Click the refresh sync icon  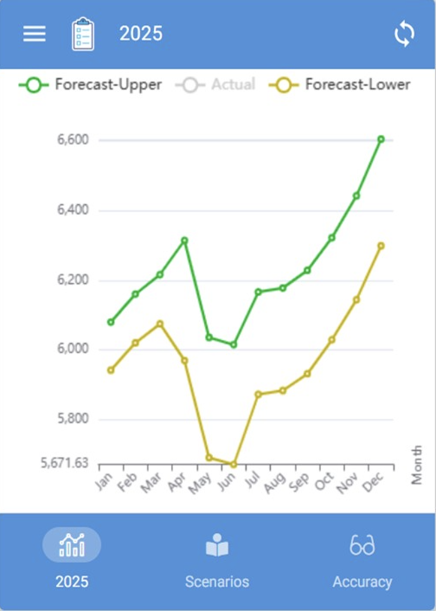coord(404,34)
